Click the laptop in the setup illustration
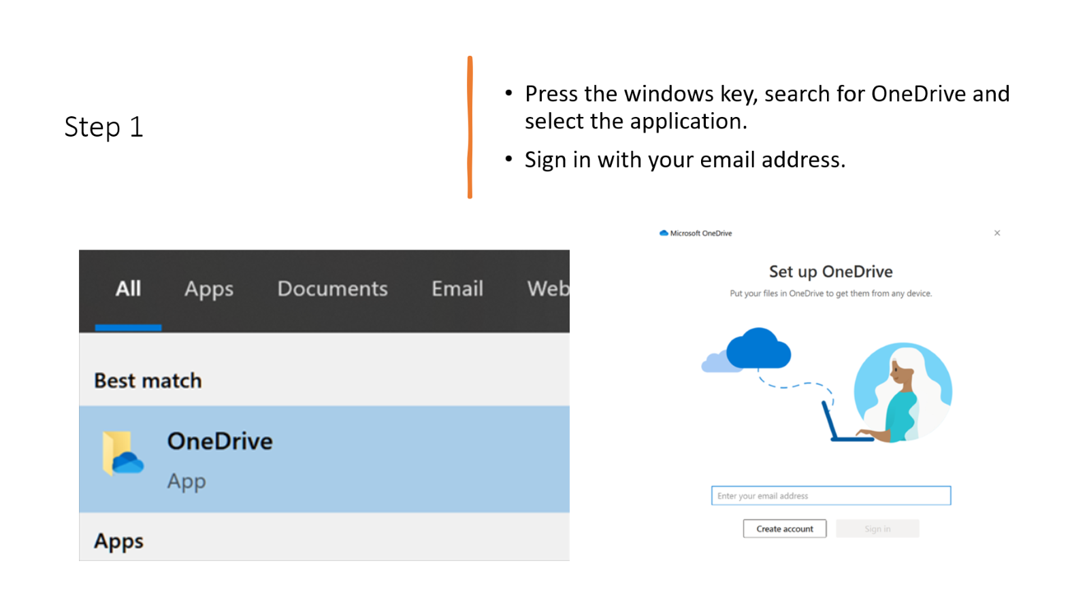Image resolution: width=1089 pixels, height=614 pixels. [x=844, y=425]
